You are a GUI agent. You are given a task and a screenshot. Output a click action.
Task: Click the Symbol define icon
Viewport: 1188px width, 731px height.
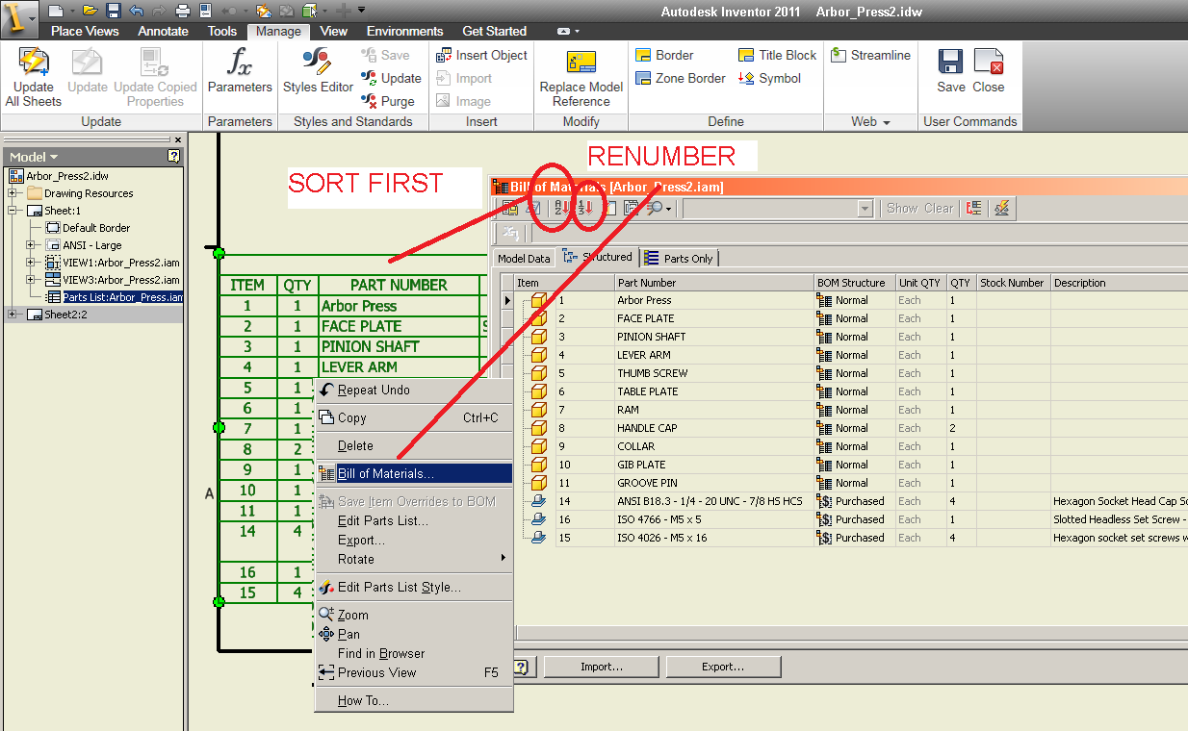[x=746, y=78]
